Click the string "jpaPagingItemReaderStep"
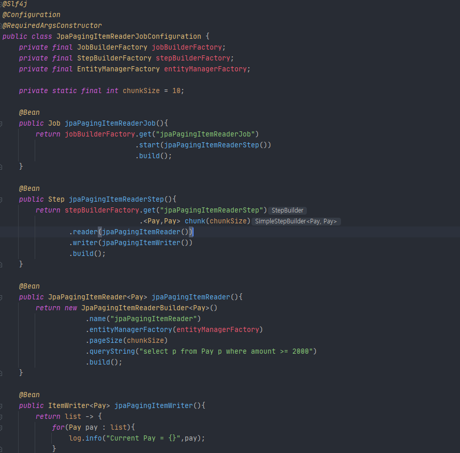 [212, 210]
